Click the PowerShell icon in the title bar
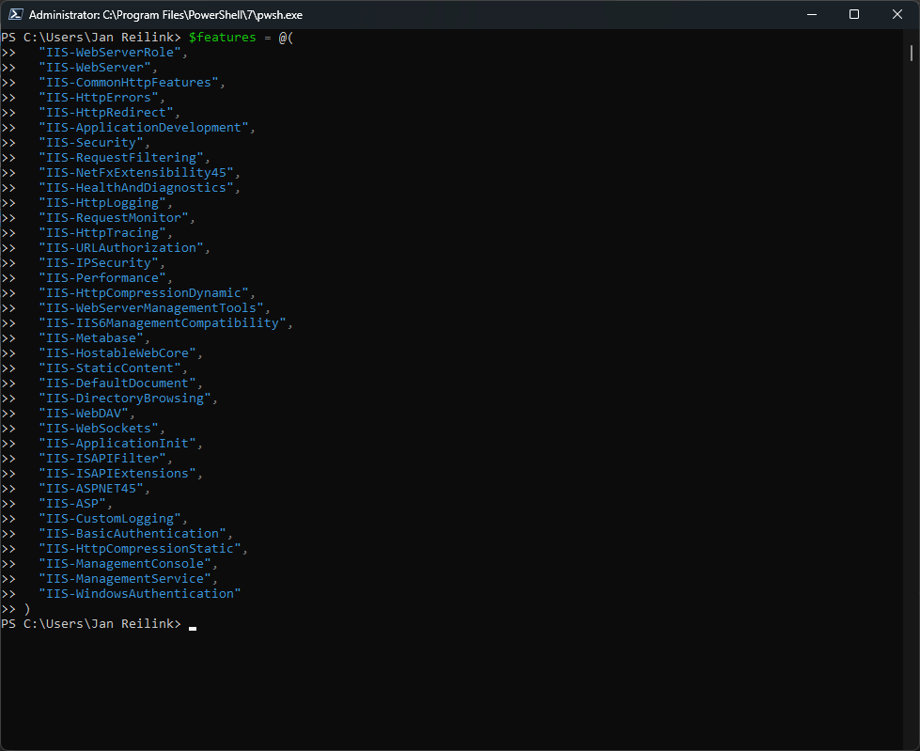 [x=16, y=15]
